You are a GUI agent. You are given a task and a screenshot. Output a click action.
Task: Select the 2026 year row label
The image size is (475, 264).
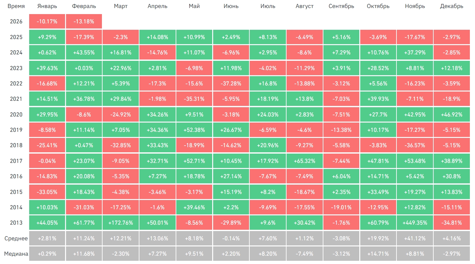coord(16,21)
